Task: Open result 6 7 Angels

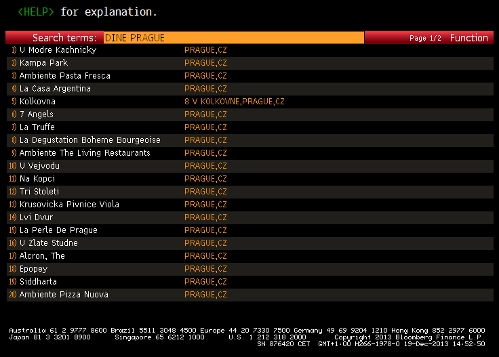Action: tap(37, 114)
